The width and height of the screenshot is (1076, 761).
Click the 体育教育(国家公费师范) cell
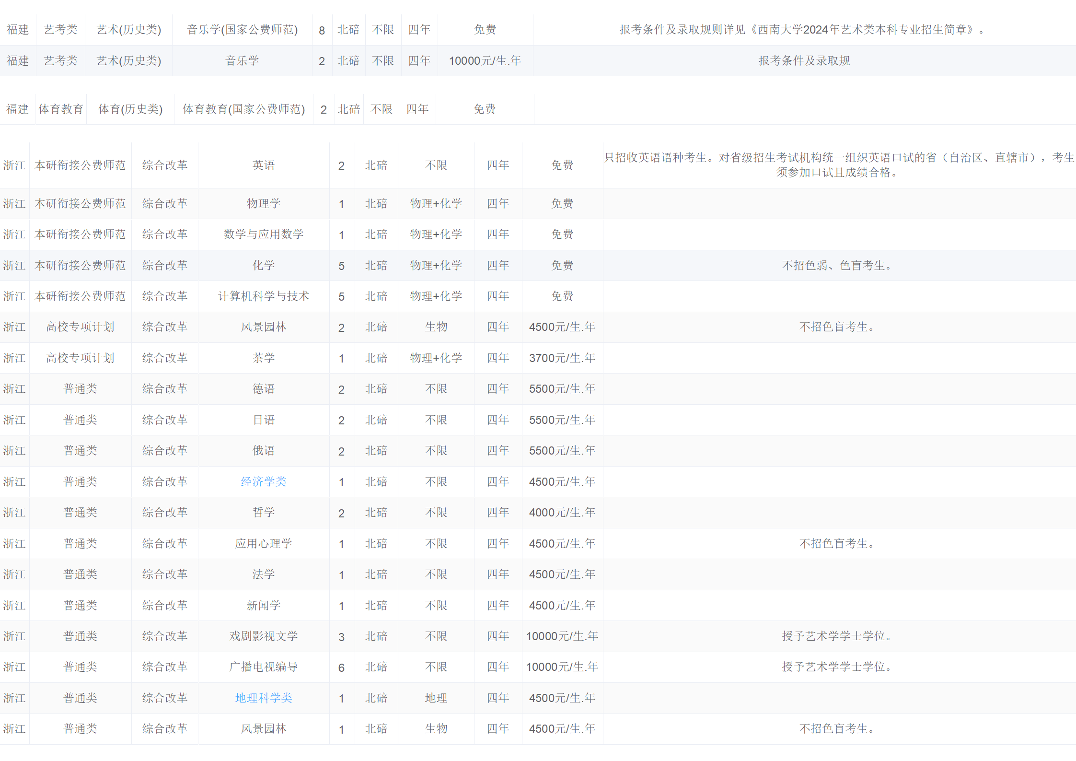(243, 109)
